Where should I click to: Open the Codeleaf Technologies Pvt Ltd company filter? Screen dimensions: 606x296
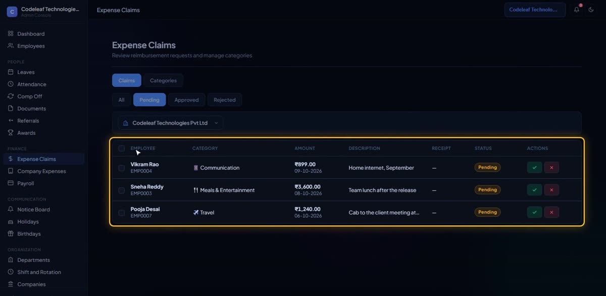tap(171, 123)
